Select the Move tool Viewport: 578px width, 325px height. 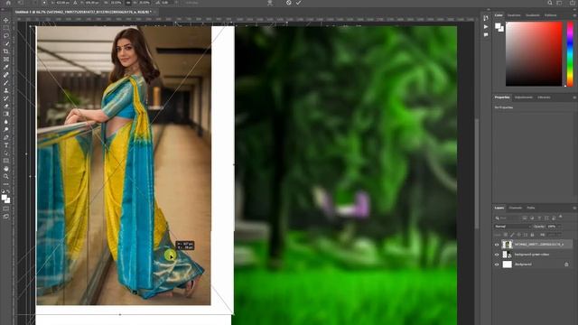coord(6,20)
